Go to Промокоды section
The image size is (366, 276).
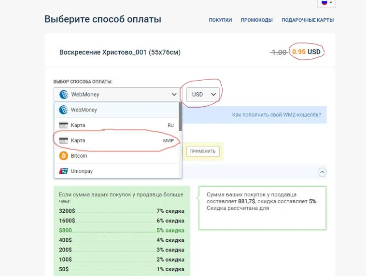pyautogui.click(x=256, y=20)
